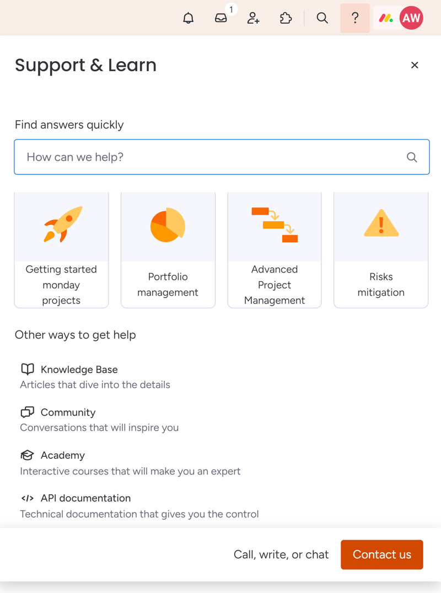The image size is (441, 593).
Task: Click the search magnifier in top bar
Action: point(322,18)
